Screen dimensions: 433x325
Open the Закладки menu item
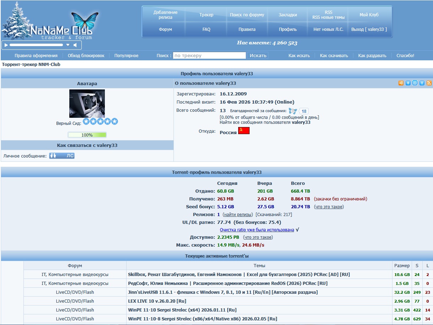coord(288,15)
